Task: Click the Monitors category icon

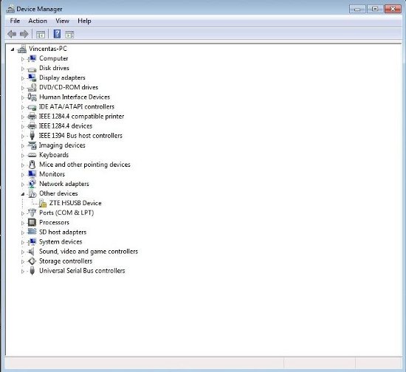Action: coord(32,174)
